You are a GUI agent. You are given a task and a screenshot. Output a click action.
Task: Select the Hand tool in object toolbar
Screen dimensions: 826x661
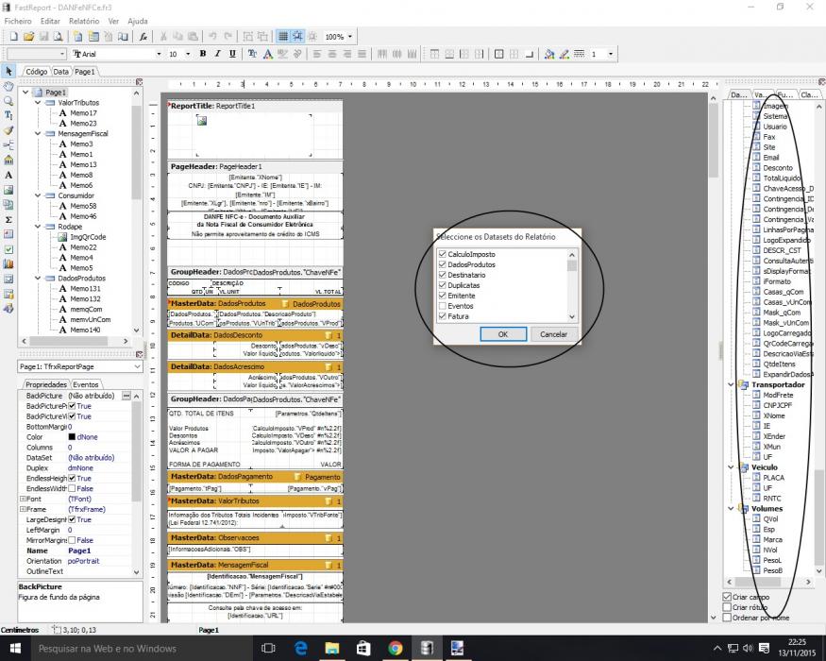click(8, 86)
